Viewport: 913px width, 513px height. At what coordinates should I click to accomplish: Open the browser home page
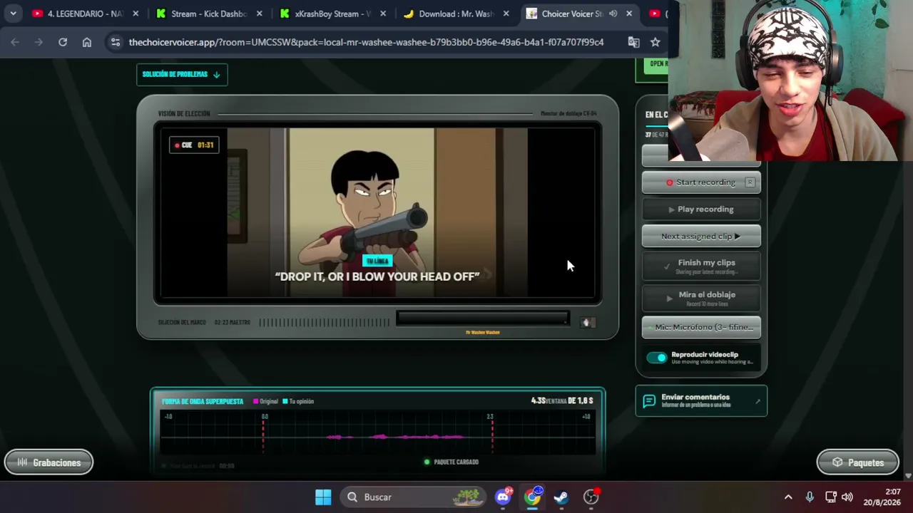[x=87, y=42]
